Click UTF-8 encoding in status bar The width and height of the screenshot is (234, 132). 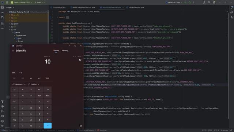click(x=216, y=131)
